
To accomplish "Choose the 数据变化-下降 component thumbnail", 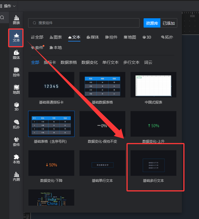I will [x=51, y=163].
